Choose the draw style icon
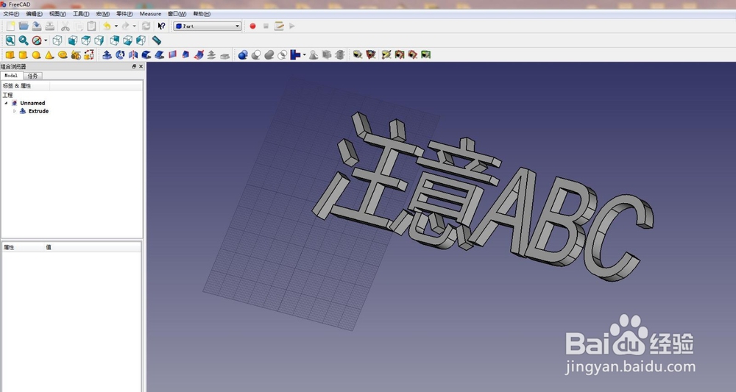Viewport: 736px width, 392px height. (x=37, y=40)
